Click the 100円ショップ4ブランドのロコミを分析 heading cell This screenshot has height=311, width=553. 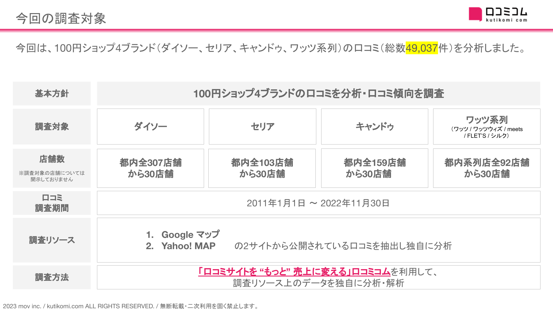[318, 94]
